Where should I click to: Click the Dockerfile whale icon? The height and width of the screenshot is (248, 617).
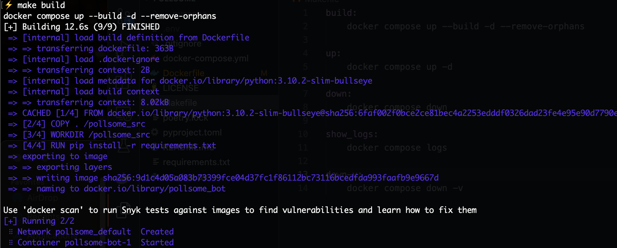pos(155,73)
